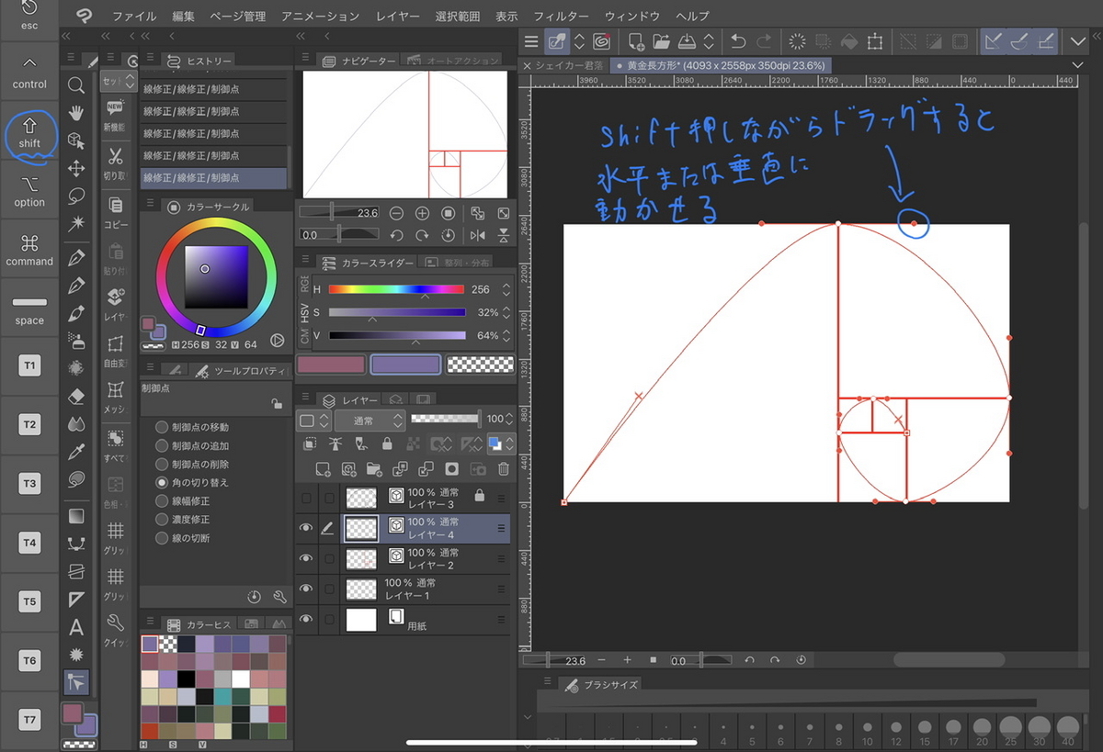Select the Eyedropper tool
Screen dimensions: 1103x752
(76, 451)
